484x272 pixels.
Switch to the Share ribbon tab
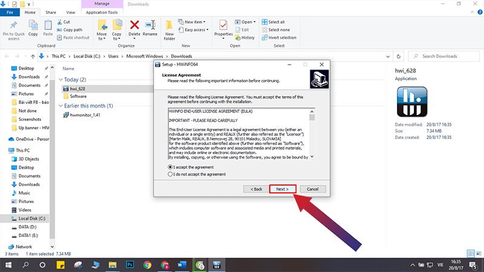point(51,12)
